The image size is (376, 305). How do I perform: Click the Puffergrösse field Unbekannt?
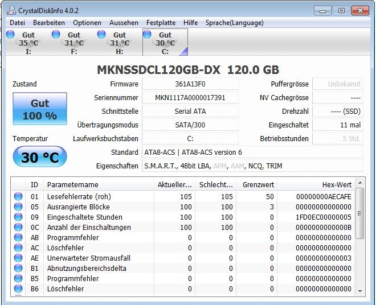point(338,84)
